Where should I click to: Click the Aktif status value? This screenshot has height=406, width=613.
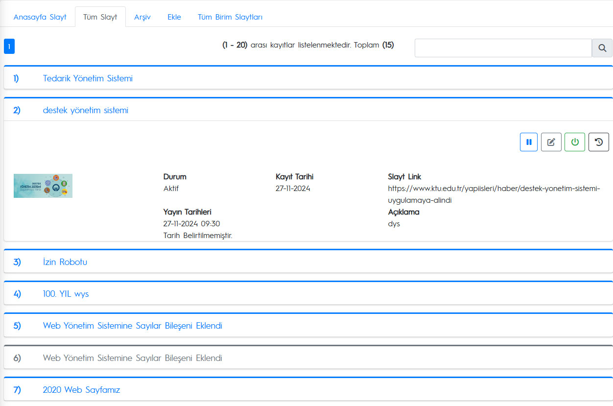pyautogui.click(x=171, y=188)
